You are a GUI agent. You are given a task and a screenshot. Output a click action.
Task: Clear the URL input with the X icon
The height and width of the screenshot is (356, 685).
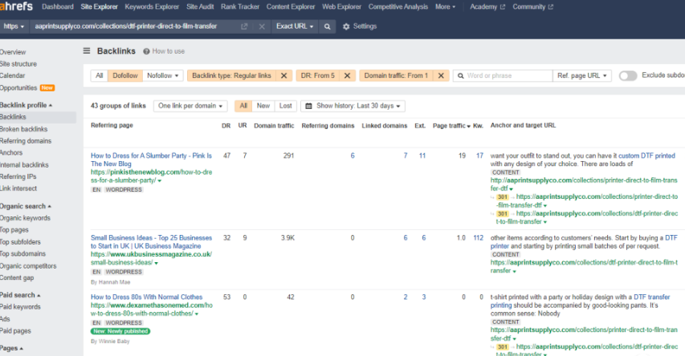point(262,26)
